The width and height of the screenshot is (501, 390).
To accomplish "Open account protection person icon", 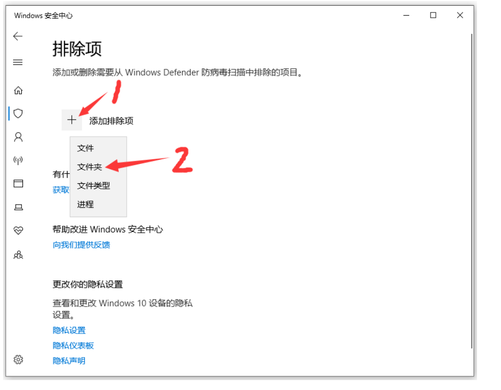I will [18, 137].
